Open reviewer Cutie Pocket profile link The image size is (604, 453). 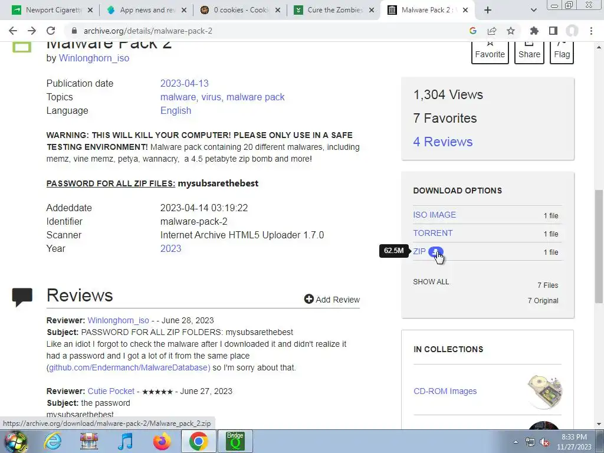click(111, 391)
